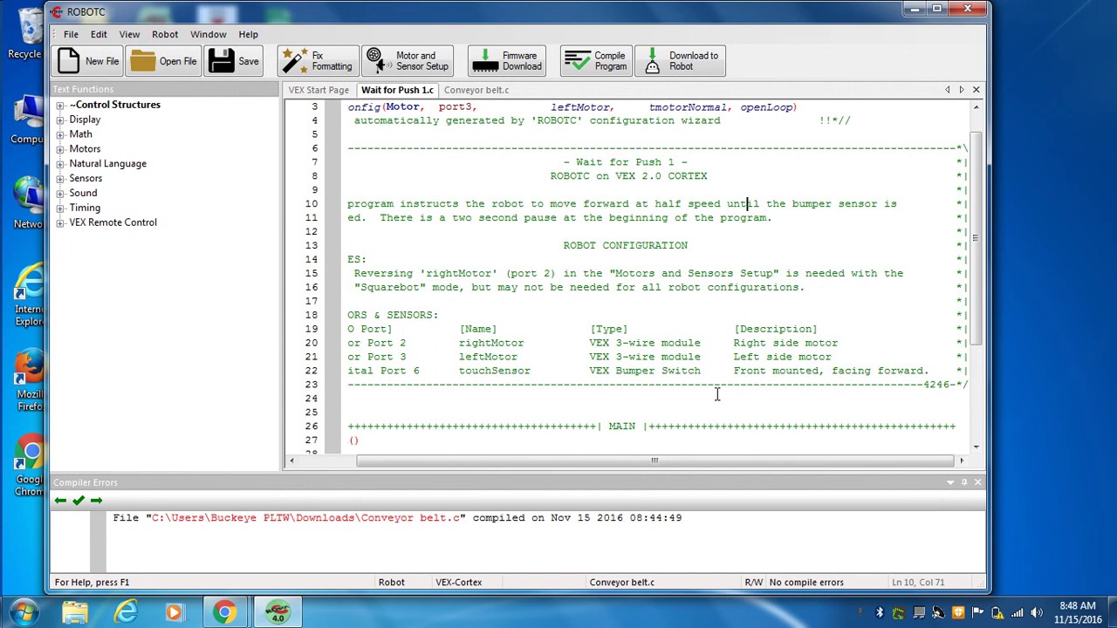Click editor scroll-down arrow
The width and height of the screenshot is (1117, 628).
(976, 447)
